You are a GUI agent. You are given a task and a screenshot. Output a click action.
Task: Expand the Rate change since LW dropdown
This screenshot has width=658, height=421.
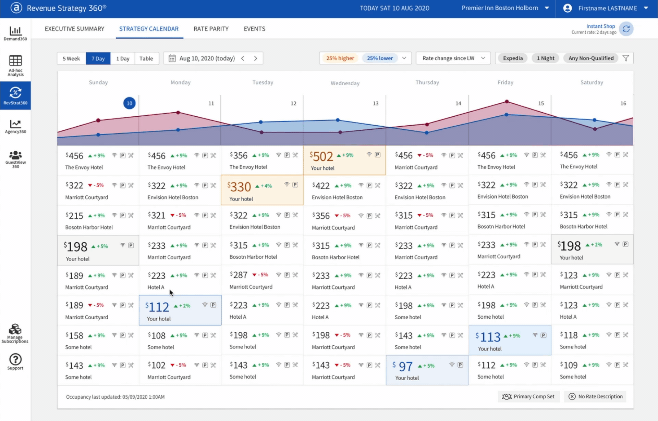tap(453, 58)
